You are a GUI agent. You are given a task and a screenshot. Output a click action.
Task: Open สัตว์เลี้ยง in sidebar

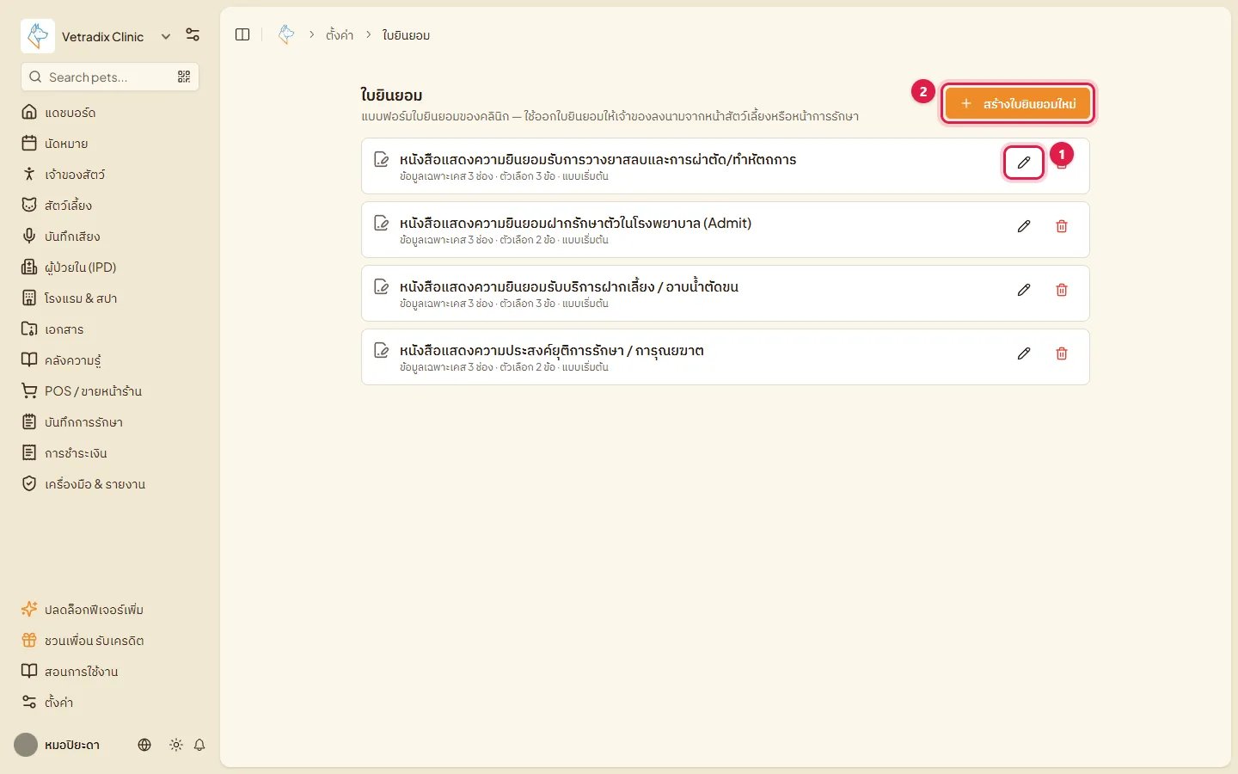110,206
